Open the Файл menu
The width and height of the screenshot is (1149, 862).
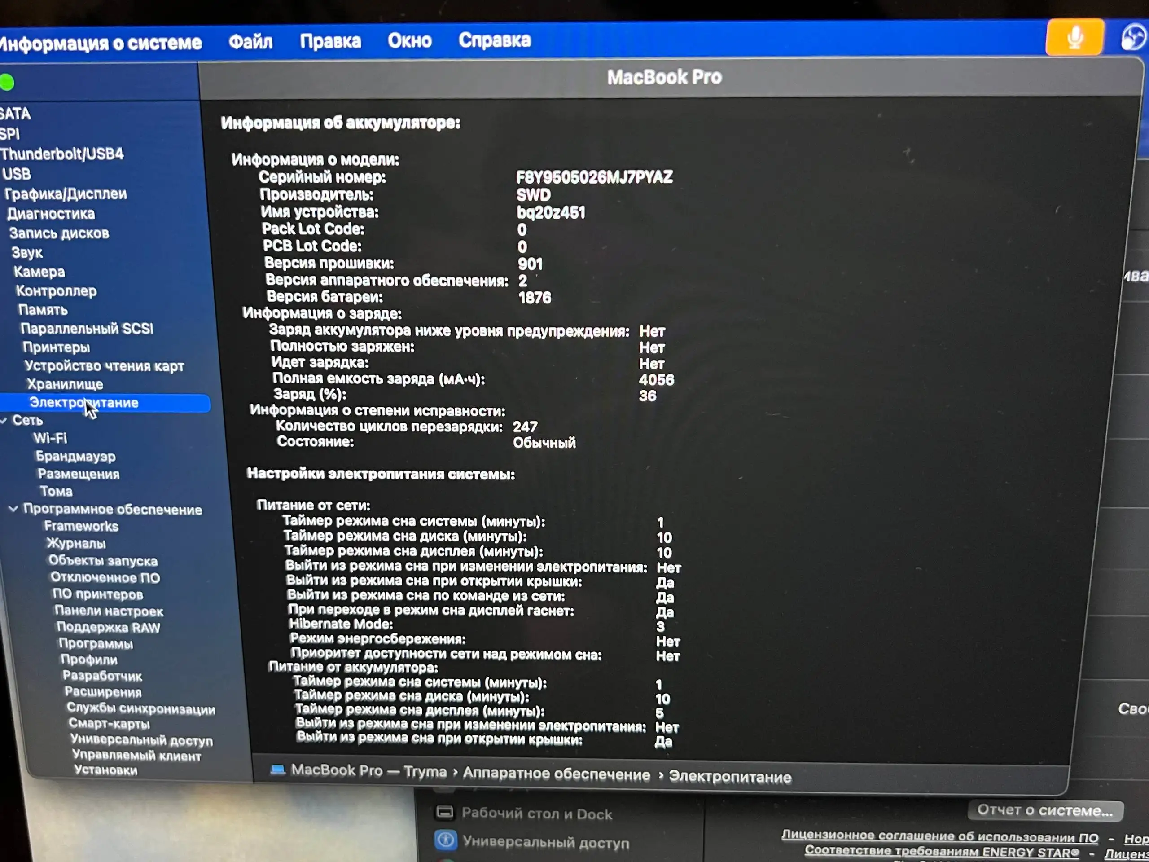[x=251, y=40]
